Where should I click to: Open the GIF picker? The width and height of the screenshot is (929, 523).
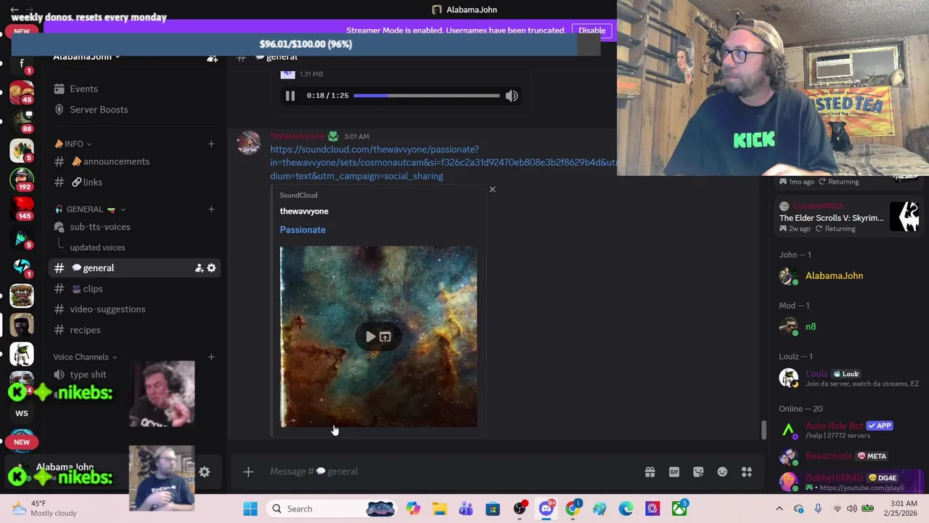coord(674,472)
